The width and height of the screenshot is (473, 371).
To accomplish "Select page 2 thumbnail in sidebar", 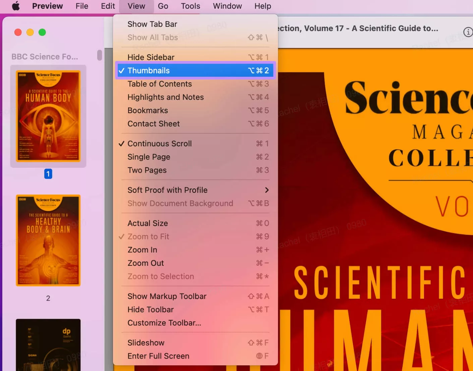I will click(x=48, y=240).
